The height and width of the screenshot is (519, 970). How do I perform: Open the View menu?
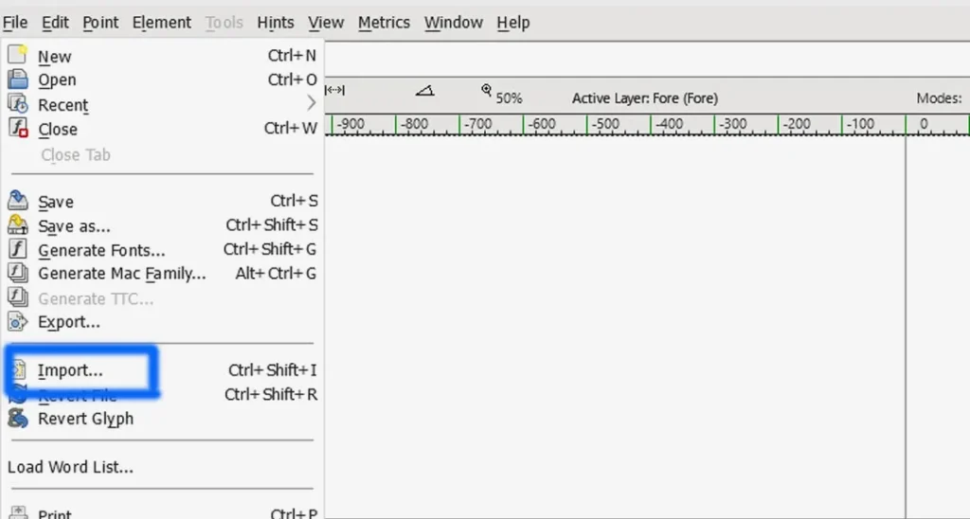326,23
